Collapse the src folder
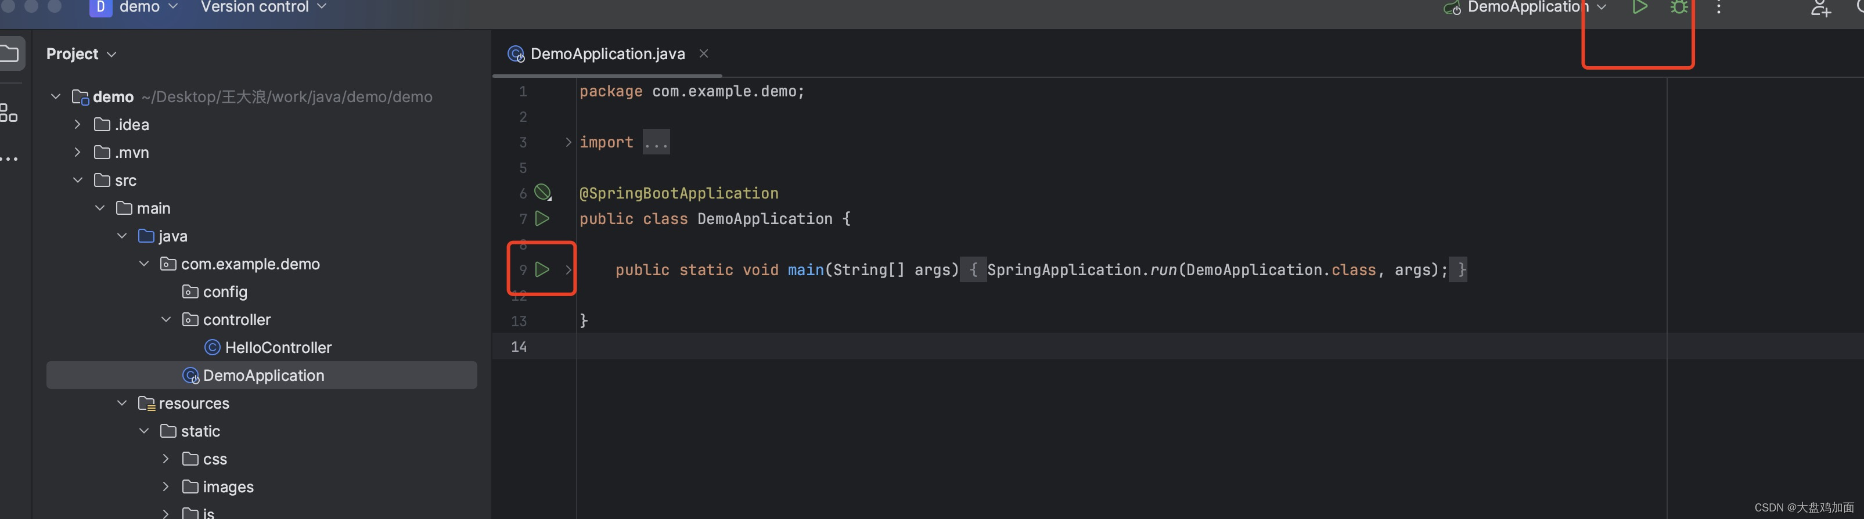Image resolution: width=1864 pixels, height=519 pixels. coord(77,179)
